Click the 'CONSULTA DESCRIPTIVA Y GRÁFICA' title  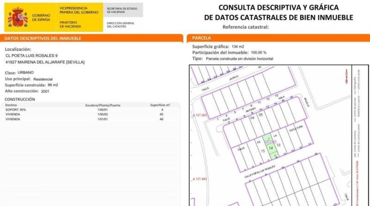pyautogui.click(x=279, y=7)
